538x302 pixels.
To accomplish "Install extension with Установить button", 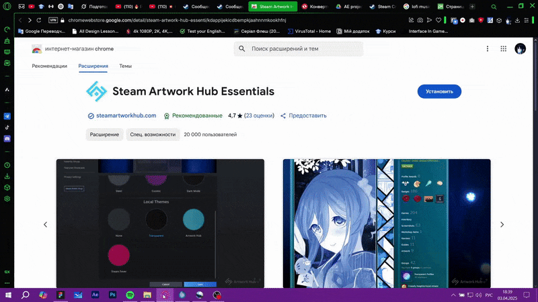I will (439, 91).
